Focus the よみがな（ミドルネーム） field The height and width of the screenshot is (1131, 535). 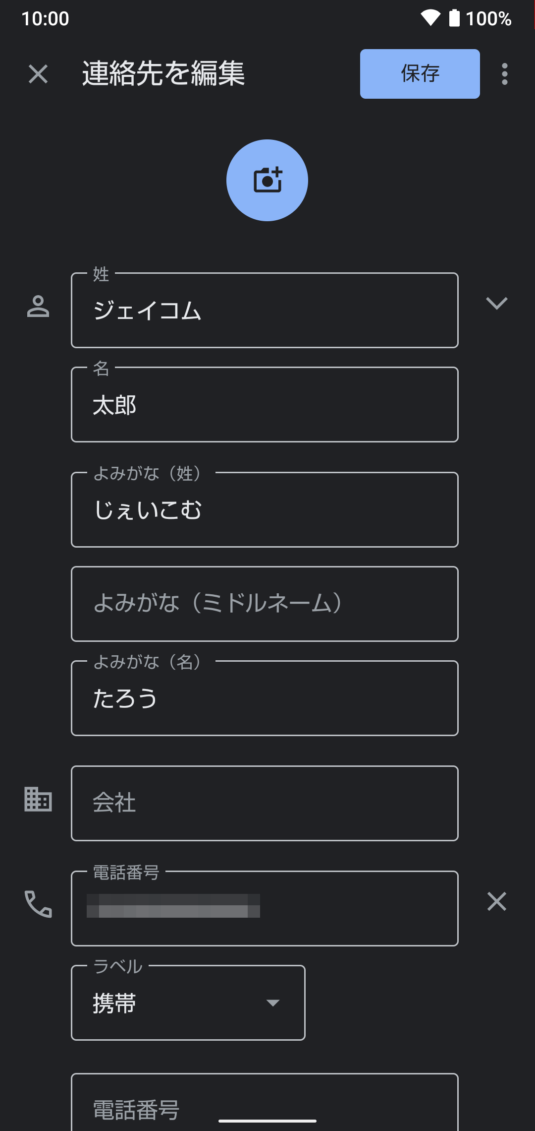pyautogui.click(x=265, y=604)
